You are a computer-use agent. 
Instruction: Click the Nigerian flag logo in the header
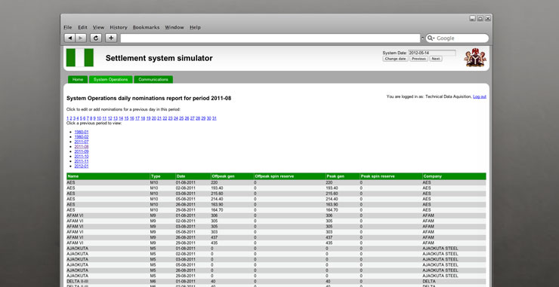tap(80, 57)
